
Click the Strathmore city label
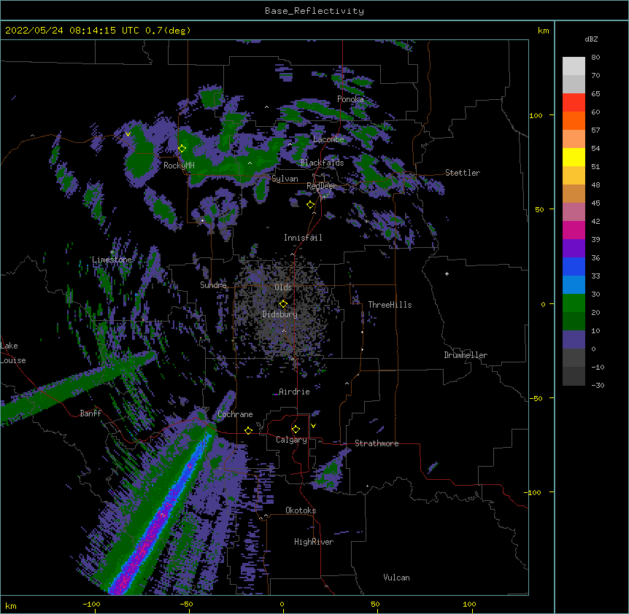377,443
